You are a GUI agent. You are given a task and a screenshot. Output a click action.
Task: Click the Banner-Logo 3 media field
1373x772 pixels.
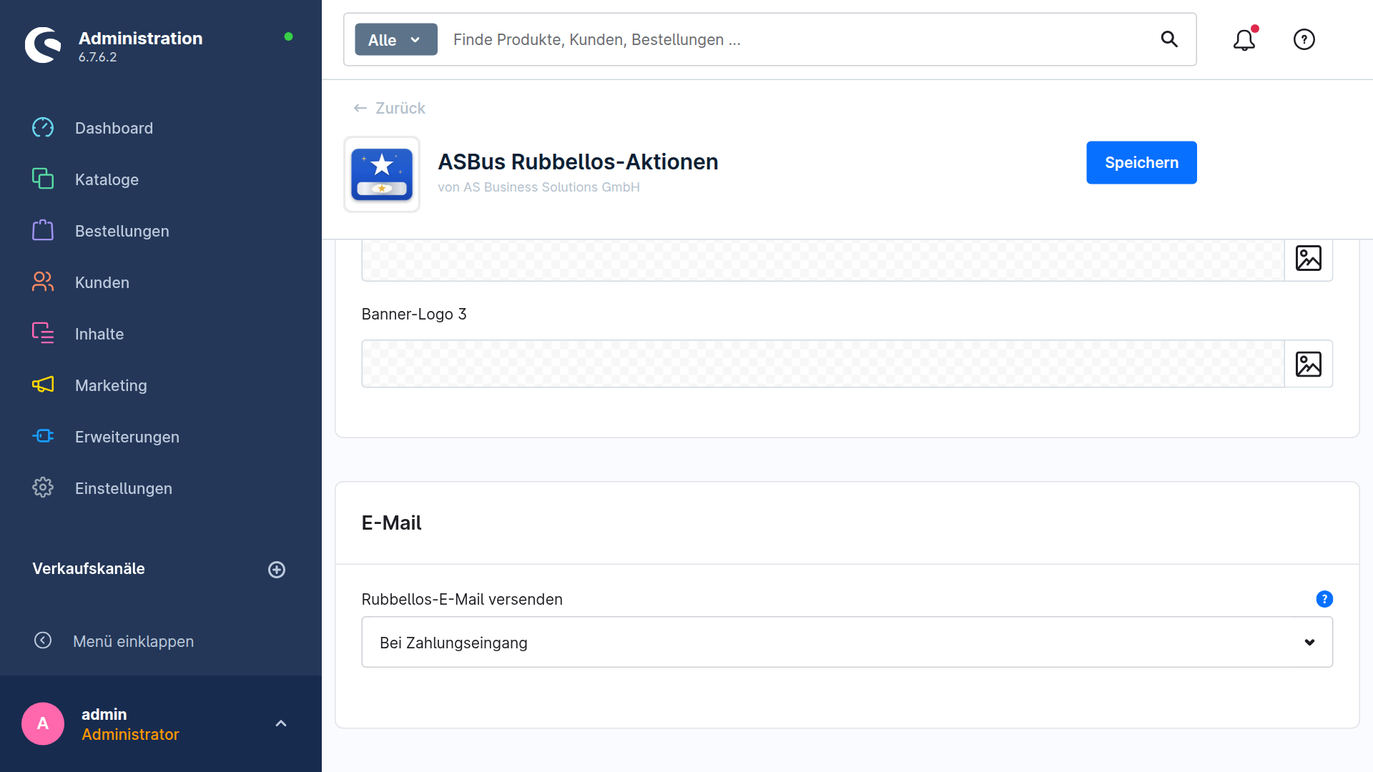click(x=823, y=364)
